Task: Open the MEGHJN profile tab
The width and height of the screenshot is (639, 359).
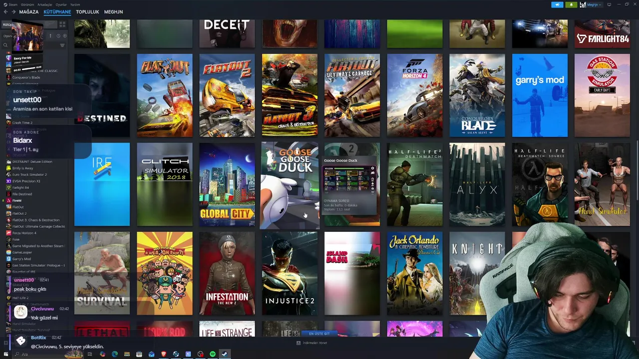Action: tap(113, 11)
